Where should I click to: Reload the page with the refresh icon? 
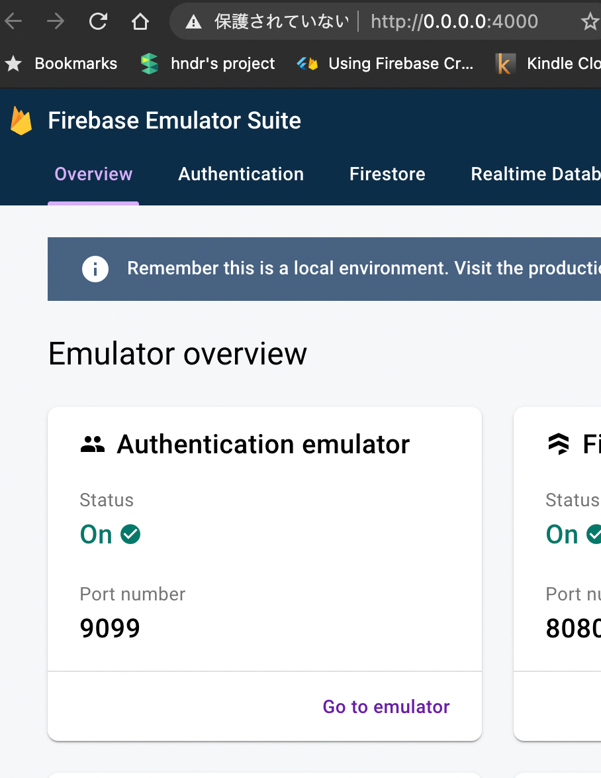coord(98,21)
